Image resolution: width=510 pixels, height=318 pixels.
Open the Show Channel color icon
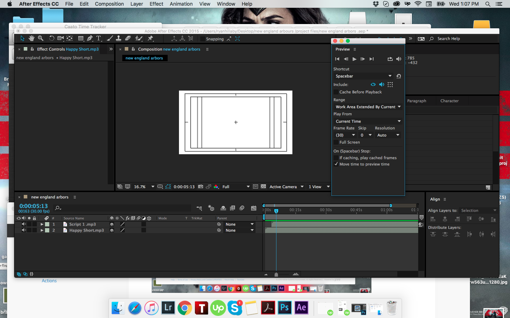pos(216,186)
